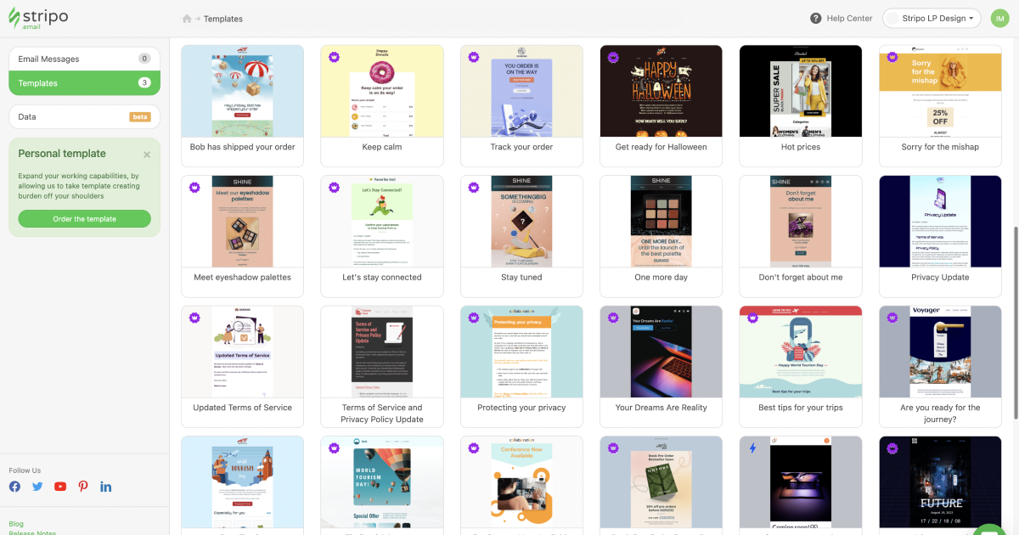This screenshot has height=535, width=1019.
Task: Click the lightning bolt badge on the laptop template
Action: [x=752, y=448]
